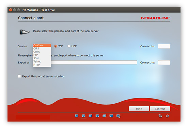Click the Back button

point(139,109)
